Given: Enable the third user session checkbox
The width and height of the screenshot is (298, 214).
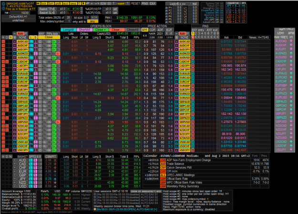Looking at the screenshot, I should click(95, 200).
